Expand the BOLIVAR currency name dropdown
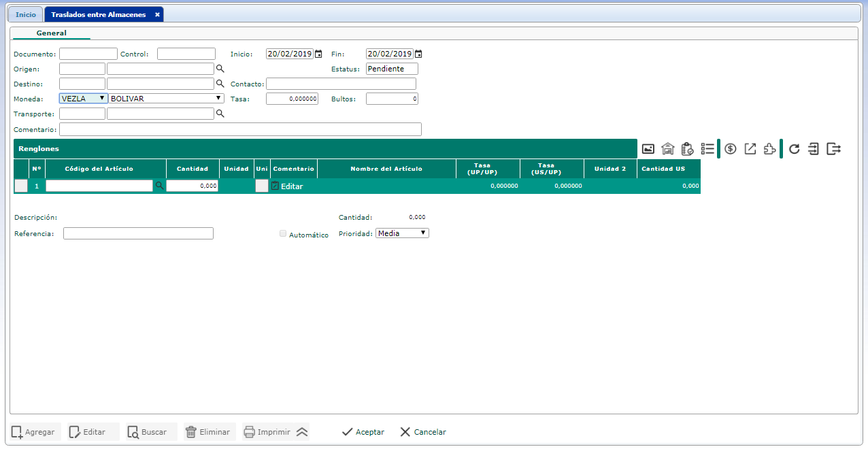868x449 pixels. (166, 99)
